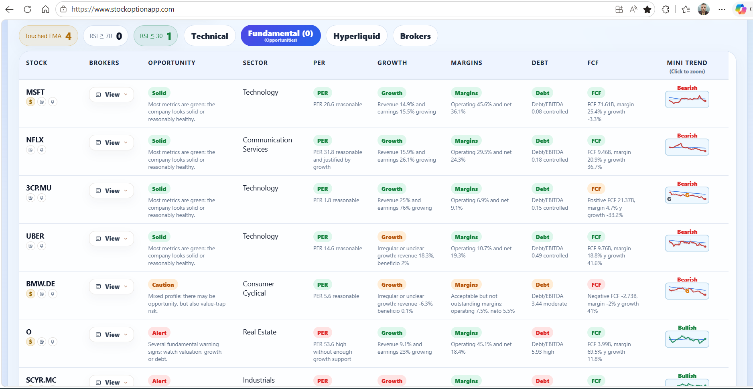Click the Caution badge for BMW.DE

click(163, 285)
